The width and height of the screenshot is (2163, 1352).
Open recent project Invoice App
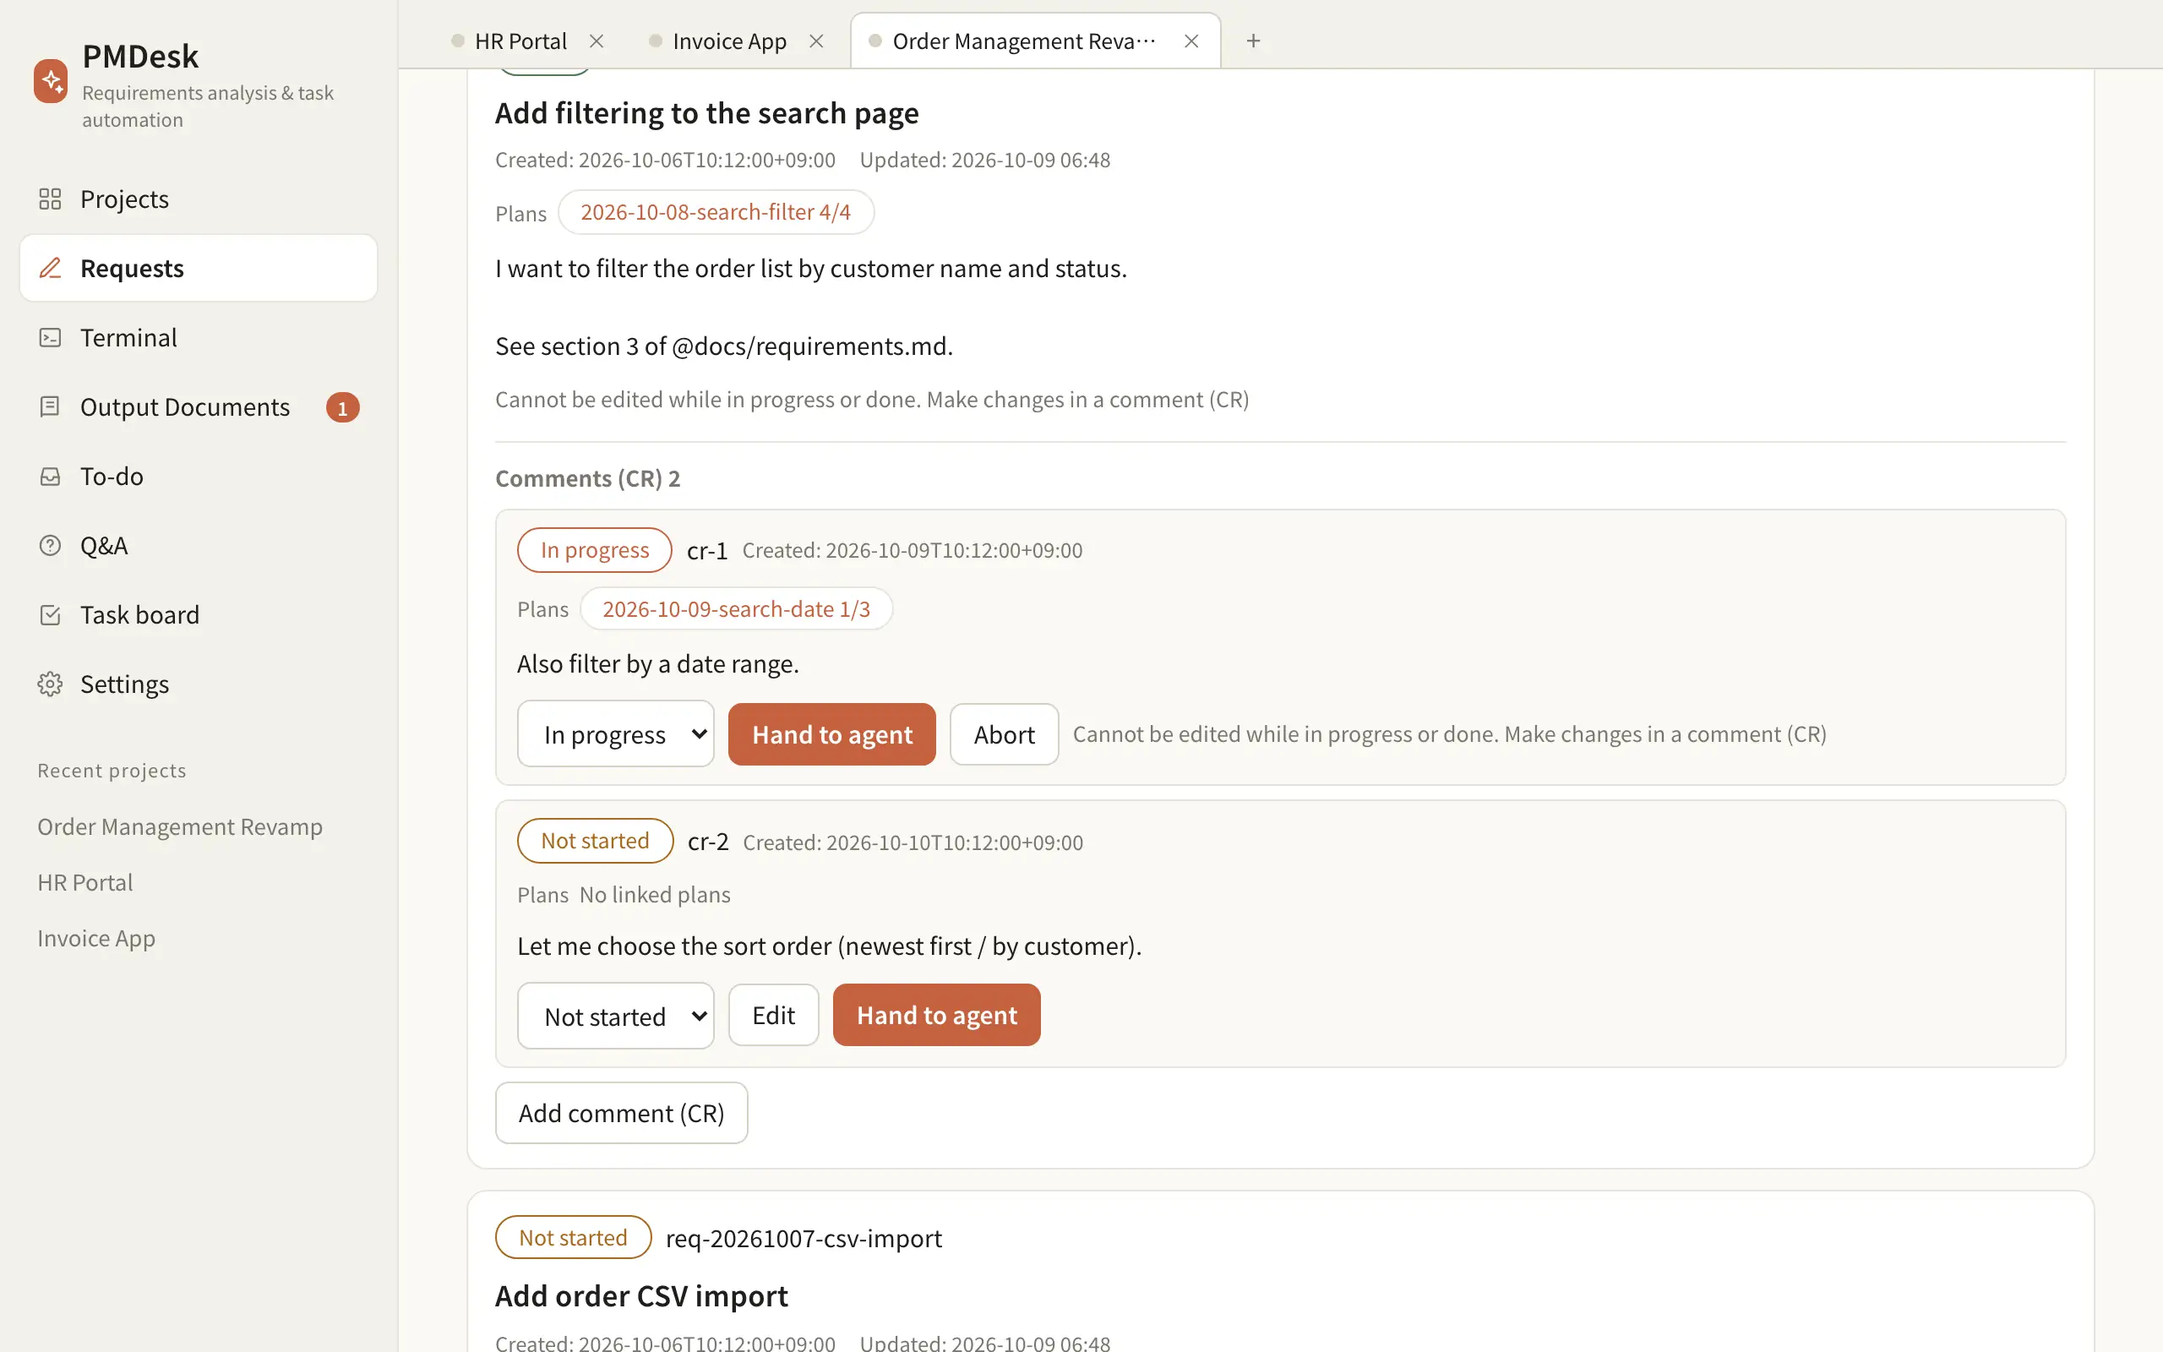96,937
